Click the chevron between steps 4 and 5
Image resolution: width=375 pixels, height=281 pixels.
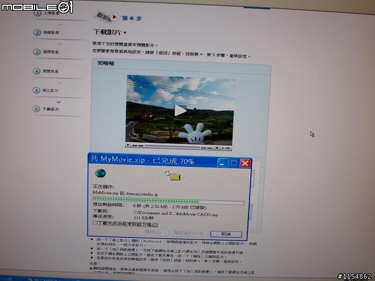[x=59, y=83]
